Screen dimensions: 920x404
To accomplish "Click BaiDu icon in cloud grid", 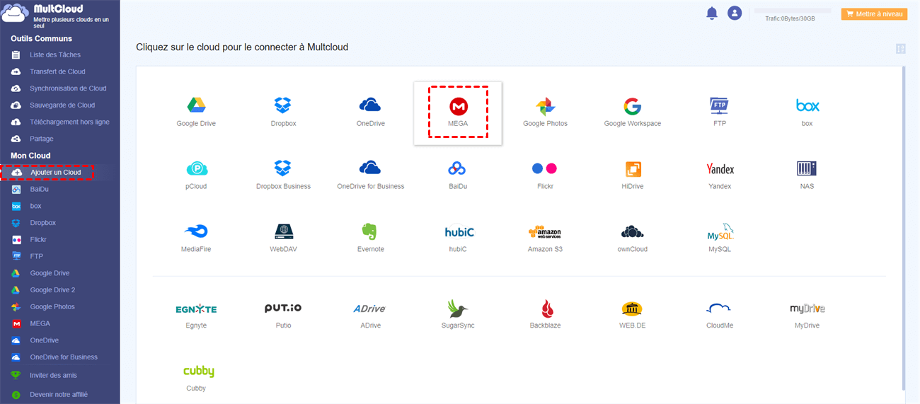I will [x=458, y=168].
